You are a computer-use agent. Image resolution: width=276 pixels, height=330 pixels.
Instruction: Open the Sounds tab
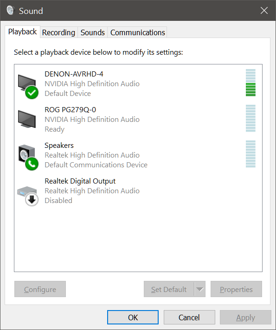92,32
